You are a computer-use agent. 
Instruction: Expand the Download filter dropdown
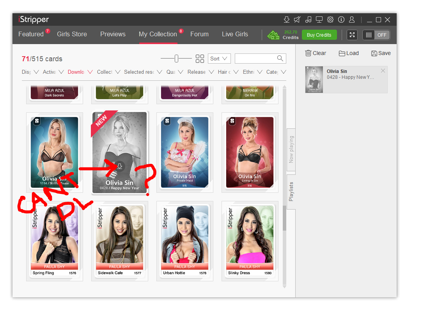coord(80,72)
